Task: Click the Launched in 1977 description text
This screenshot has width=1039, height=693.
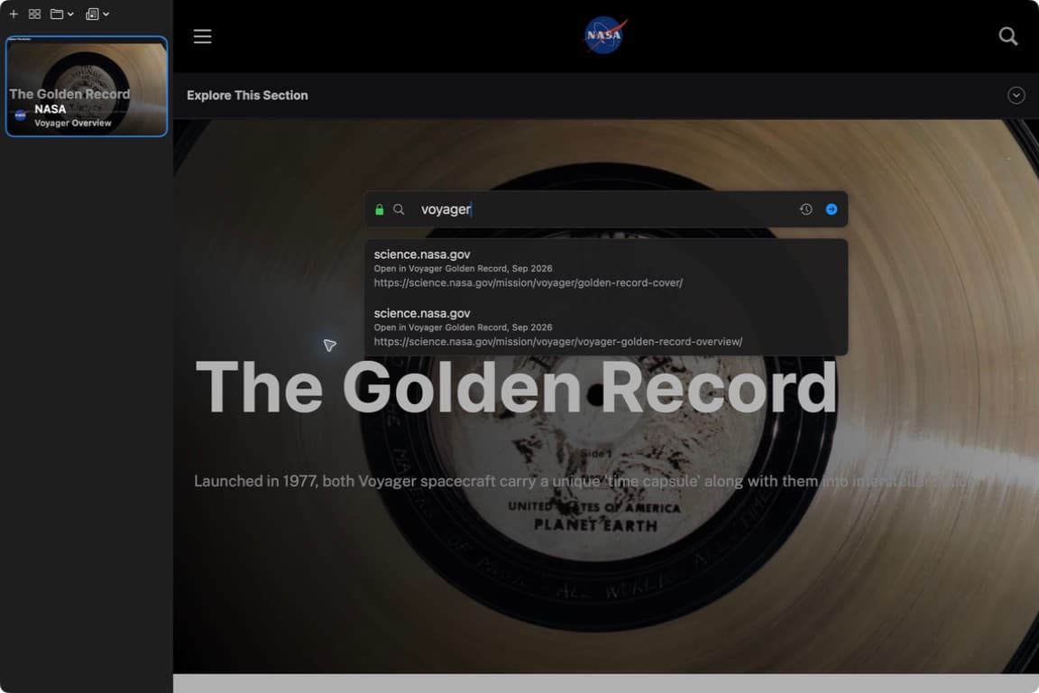Action: pos(584,482)
